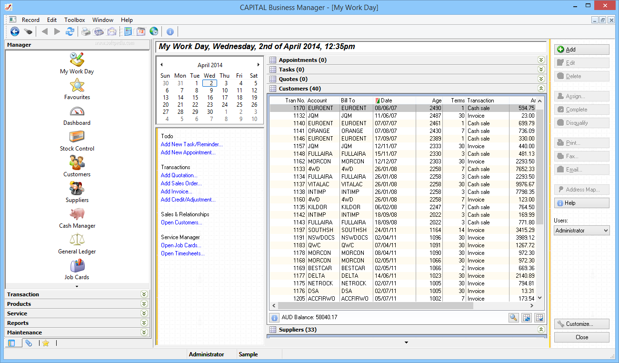Click the blue Info toolbar icon
Viewport: 619px width, 363px height.
170,31
